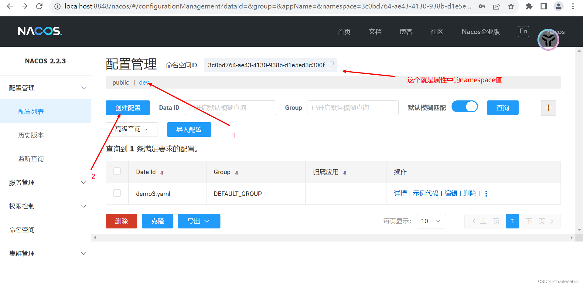
Task: Click the vertical scrollbar down arrow
Action: tap(579, 230)
